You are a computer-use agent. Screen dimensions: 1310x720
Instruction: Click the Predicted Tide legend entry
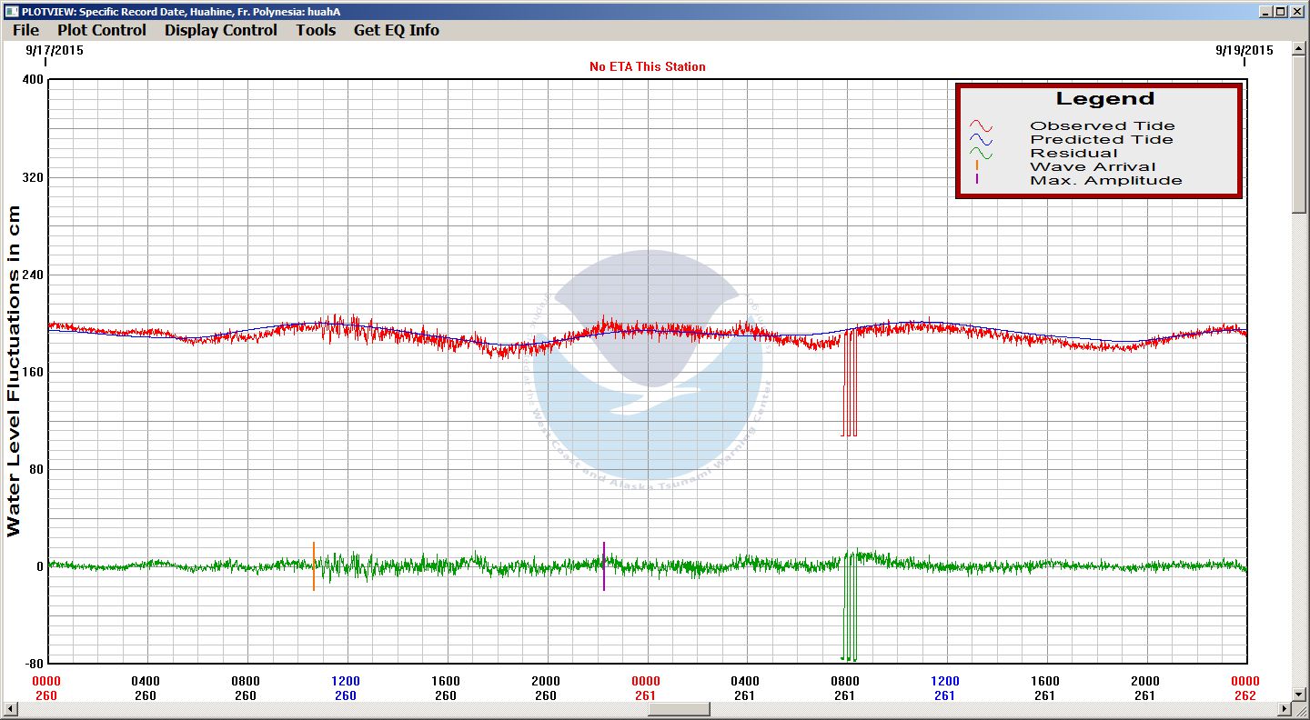(x=1101, y=140)
